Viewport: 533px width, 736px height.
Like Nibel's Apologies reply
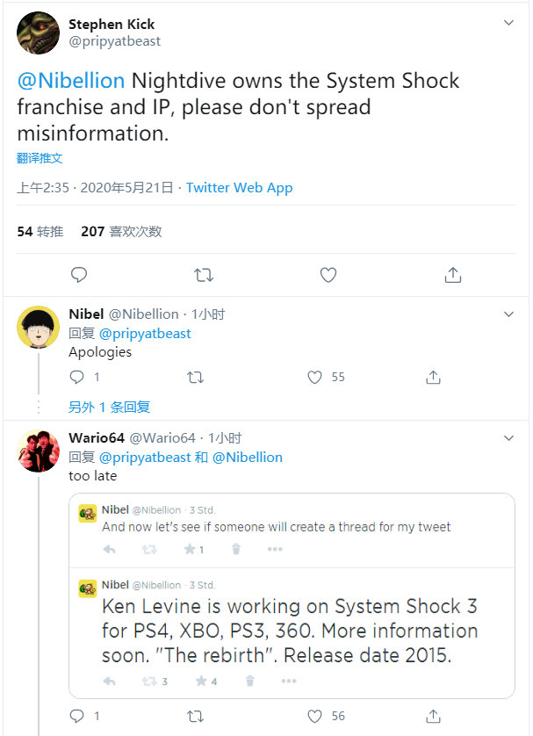click(315, 377)
